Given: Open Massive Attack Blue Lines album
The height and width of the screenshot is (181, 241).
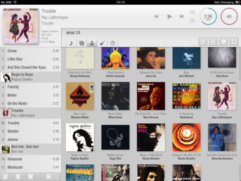Looking at the screenshot, I should pos(80,96).
